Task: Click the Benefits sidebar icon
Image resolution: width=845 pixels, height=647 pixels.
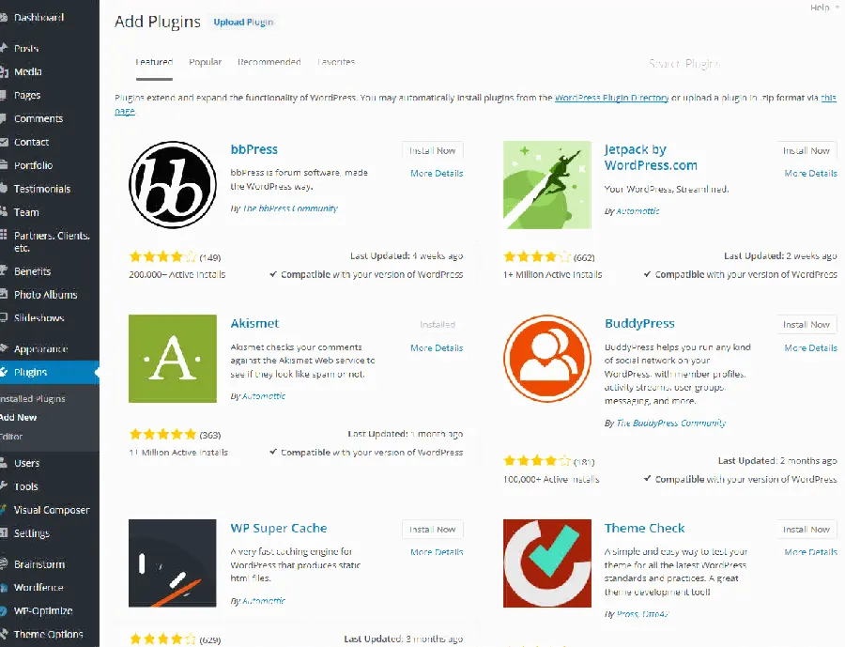Action: 3,270
